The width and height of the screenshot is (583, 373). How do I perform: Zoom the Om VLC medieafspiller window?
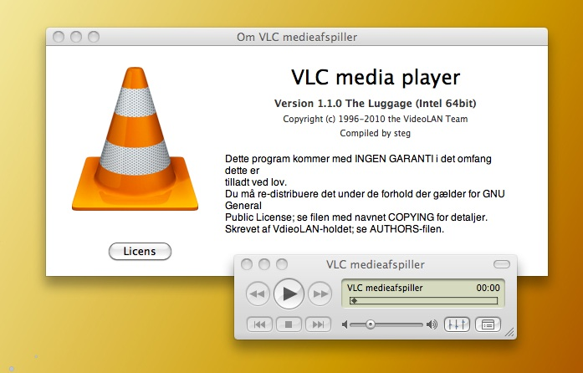[x=94, y=37]
